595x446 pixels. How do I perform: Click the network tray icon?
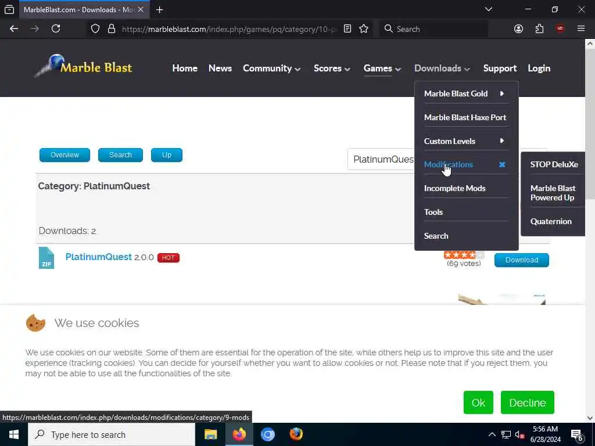click(506, 434)
